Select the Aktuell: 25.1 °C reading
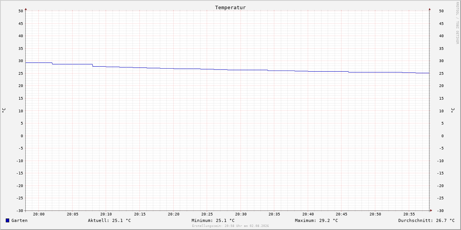This screenshot has width=461, height=230. point(109,220)
